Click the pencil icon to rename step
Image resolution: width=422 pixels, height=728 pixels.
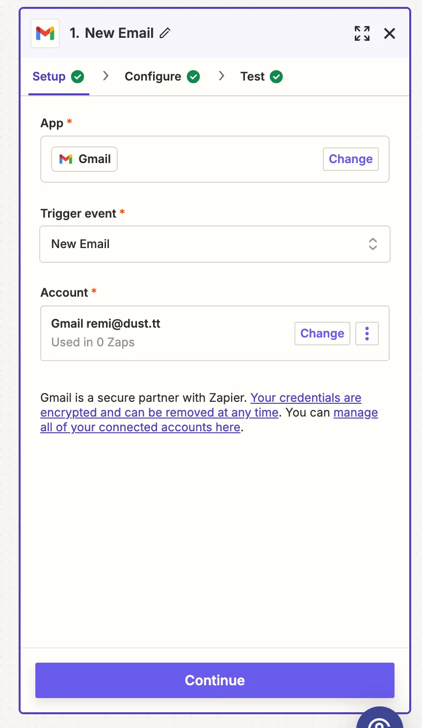(x=165, y=33)
